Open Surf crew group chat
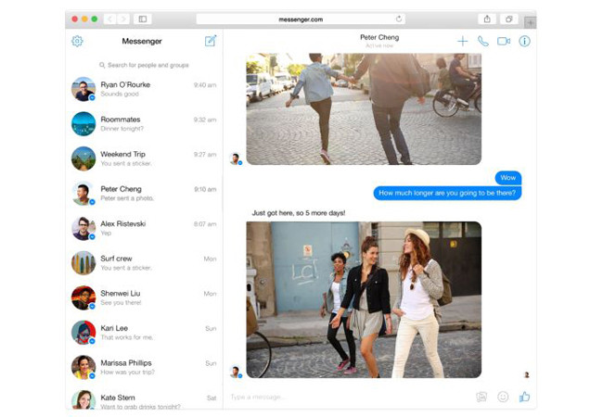The image size is (603, 417). [x=144, y=263]
